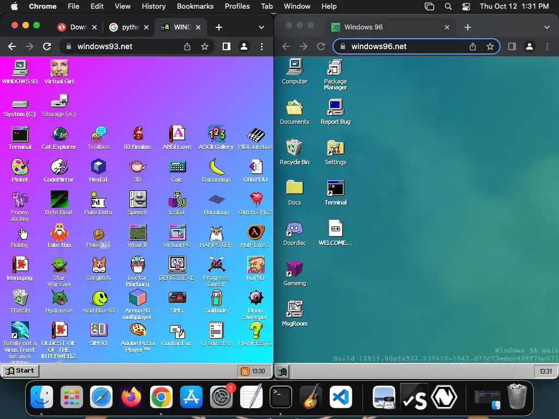Open the Terminal icon on Windows 93 desktop
Image resolution: width=559 pixels, height=419 pixels.
[20, 138]
